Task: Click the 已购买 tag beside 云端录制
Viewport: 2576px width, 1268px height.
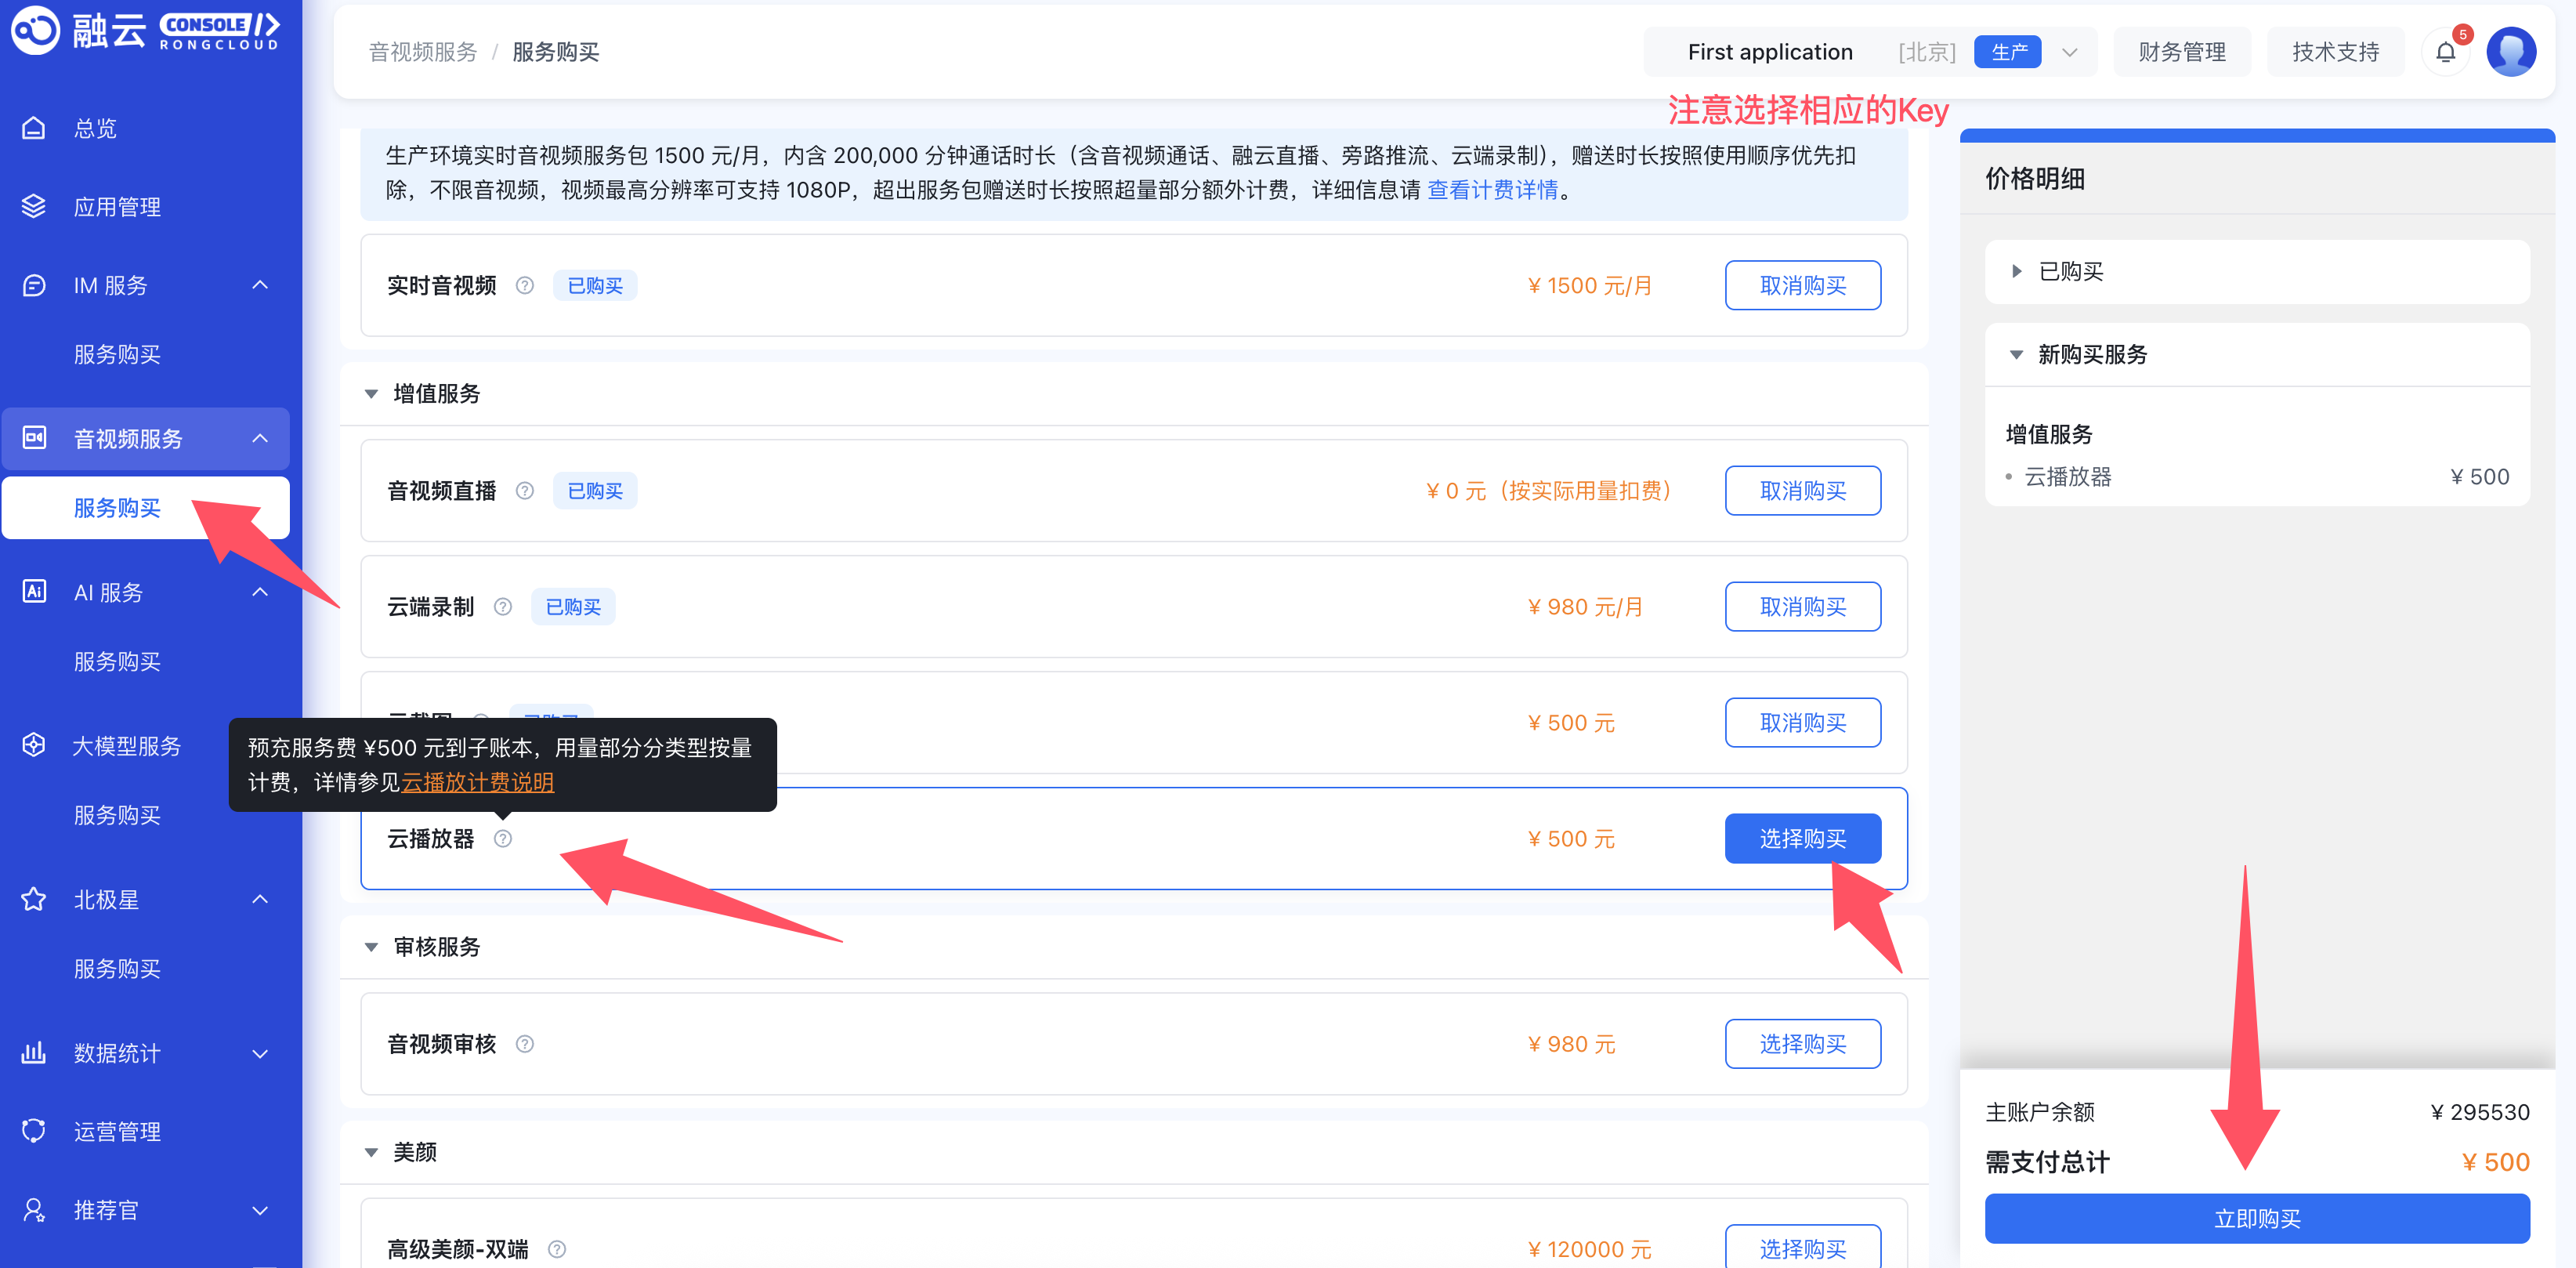Action: 573,607
